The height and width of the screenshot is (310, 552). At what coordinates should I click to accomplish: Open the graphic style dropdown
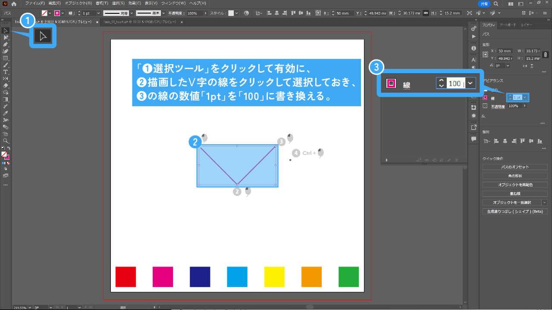237,13
